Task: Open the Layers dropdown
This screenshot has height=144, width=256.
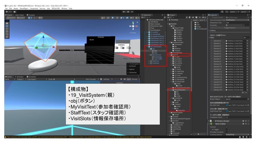Action: [234, 12]
